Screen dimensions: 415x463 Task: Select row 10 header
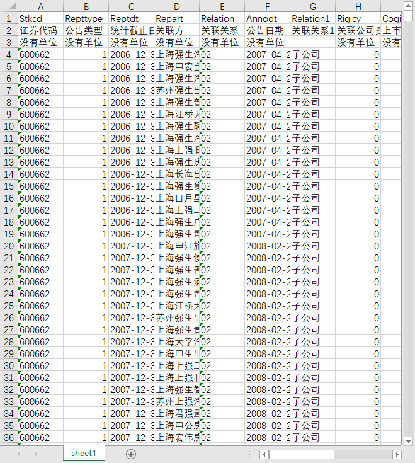9,127
